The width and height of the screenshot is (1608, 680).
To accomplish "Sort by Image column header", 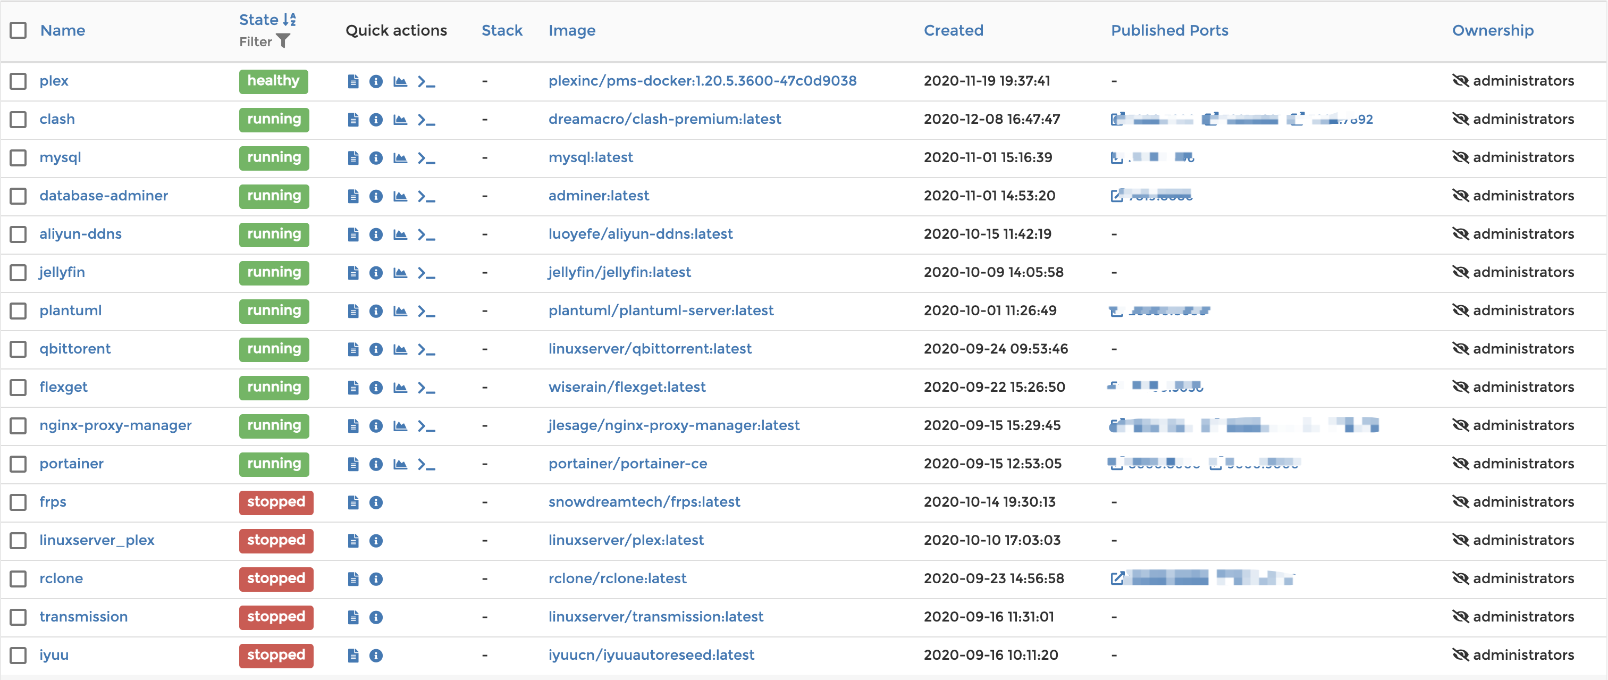I will point(571,30).
